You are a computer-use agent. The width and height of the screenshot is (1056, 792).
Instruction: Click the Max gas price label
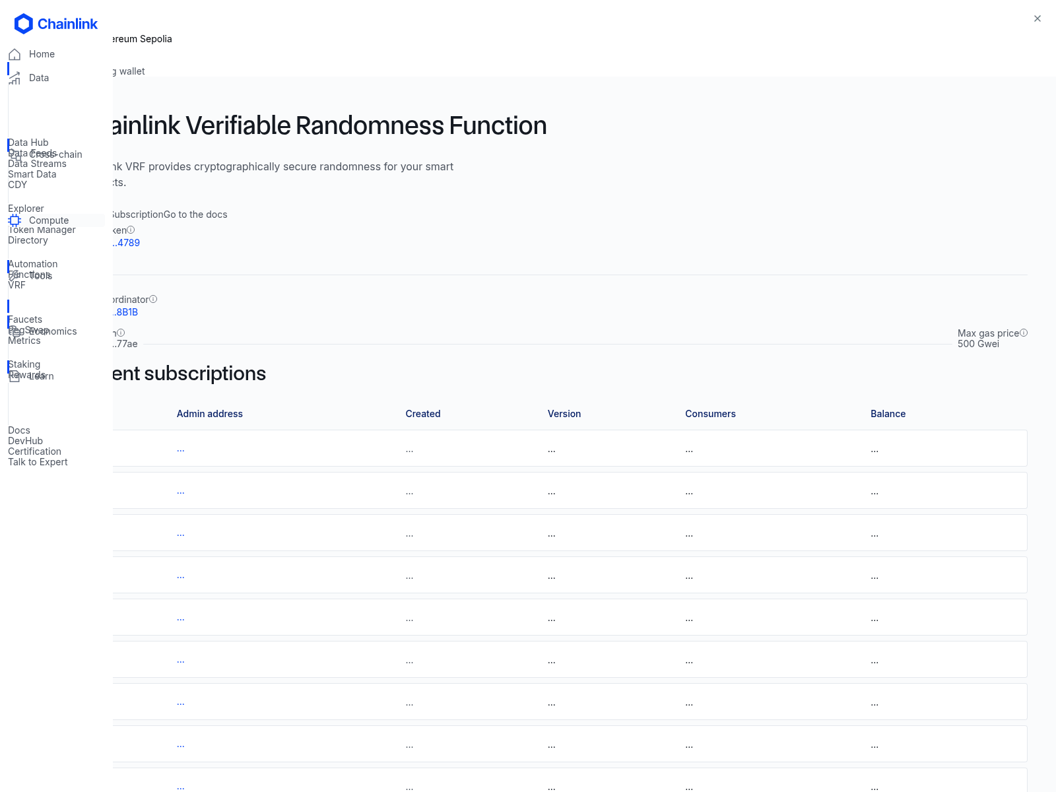click(x=988, y=333)
